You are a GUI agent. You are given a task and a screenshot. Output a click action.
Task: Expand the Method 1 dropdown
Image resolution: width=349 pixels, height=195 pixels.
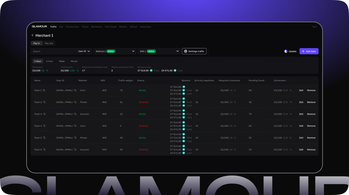point(115,51)
